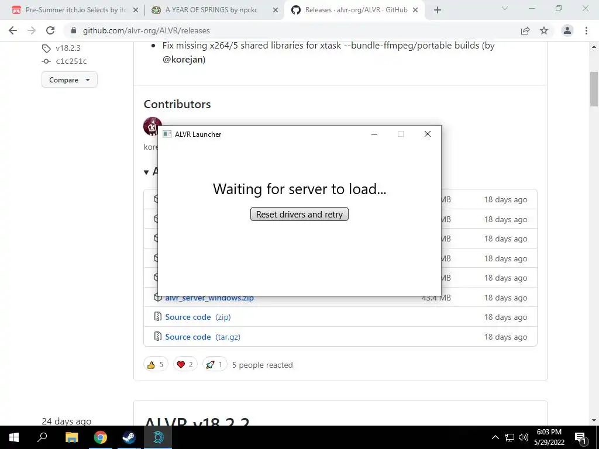Screen dimensions: 599x449
Task: Click the vertical scrollbar thumb
Action: coord(594,89)
